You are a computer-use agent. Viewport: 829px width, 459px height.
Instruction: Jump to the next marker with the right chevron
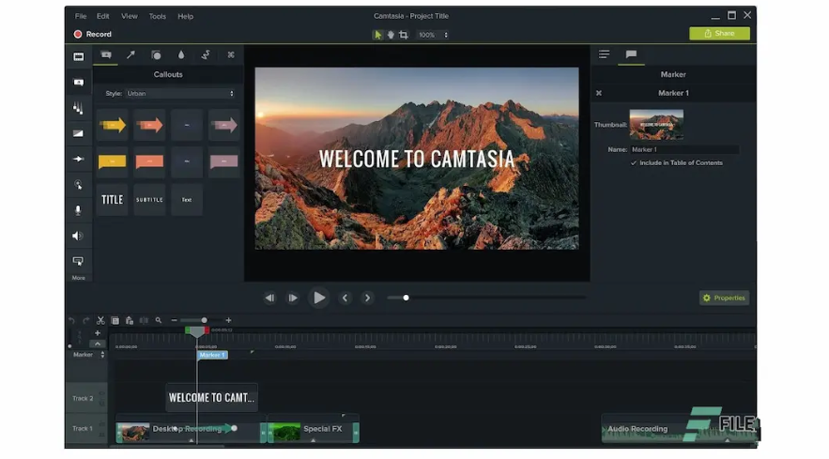click(x=367, y=298)
